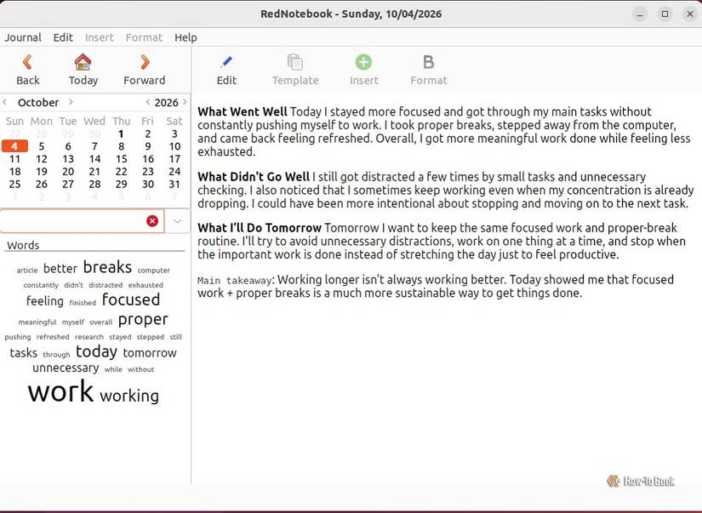Click 'finished' in the word cloud
The image size is (702, 513).
click(x=83, y=303)
